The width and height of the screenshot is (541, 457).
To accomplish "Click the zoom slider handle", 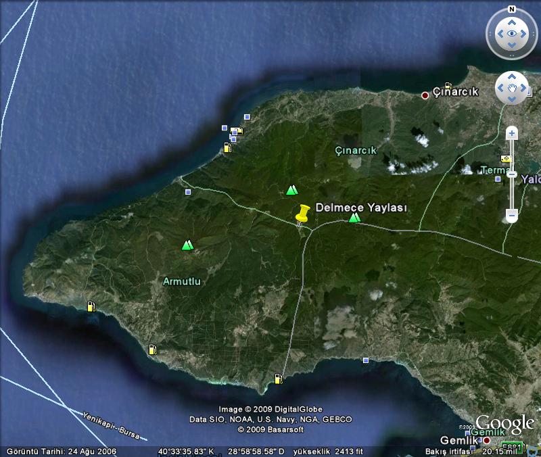I will [x=512, y=174].
